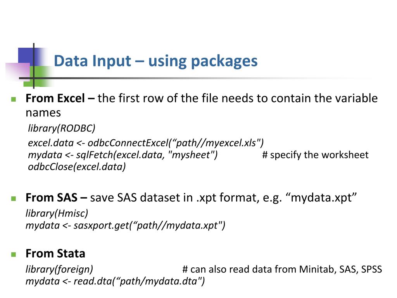Click the slide title "Data Input – using packages"

pyautogui.click(x=156, y=61)
